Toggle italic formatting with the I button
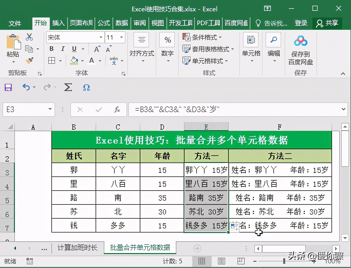This screenshot has height=268, width=351. coord(62,49)
